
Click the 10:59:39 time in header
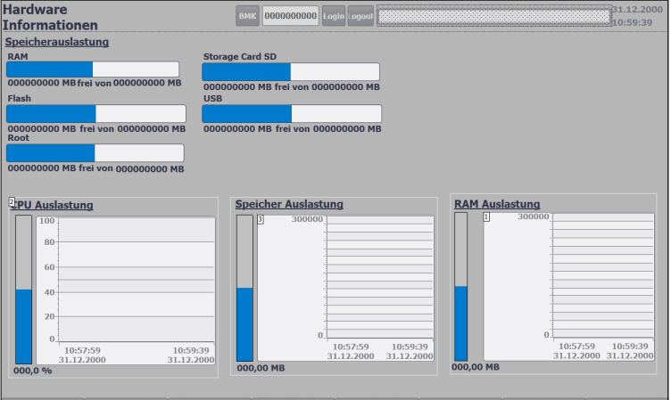pos(632,22)
